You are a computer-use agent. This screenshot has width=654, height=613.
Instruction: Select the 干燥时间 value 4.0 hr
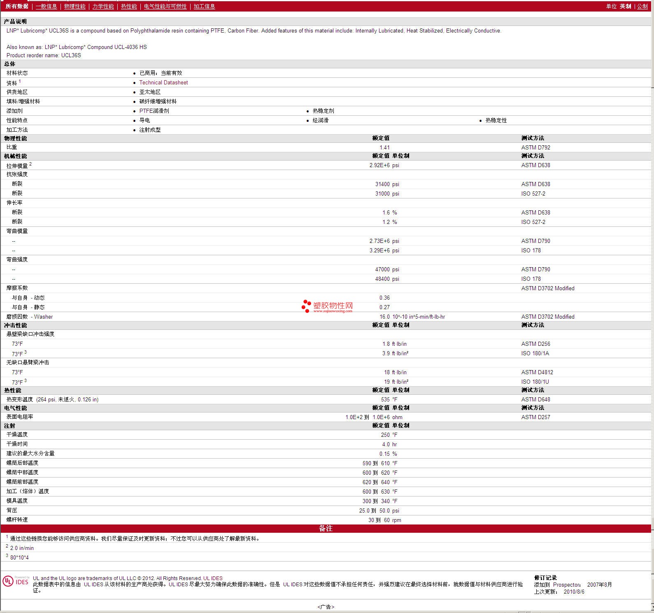tap(389, 444)
